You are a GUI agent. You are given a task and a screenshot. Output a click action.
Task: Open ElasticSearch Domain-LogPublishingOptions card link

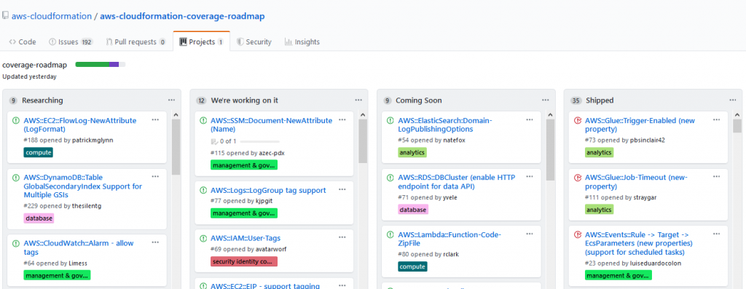[445, 124]
